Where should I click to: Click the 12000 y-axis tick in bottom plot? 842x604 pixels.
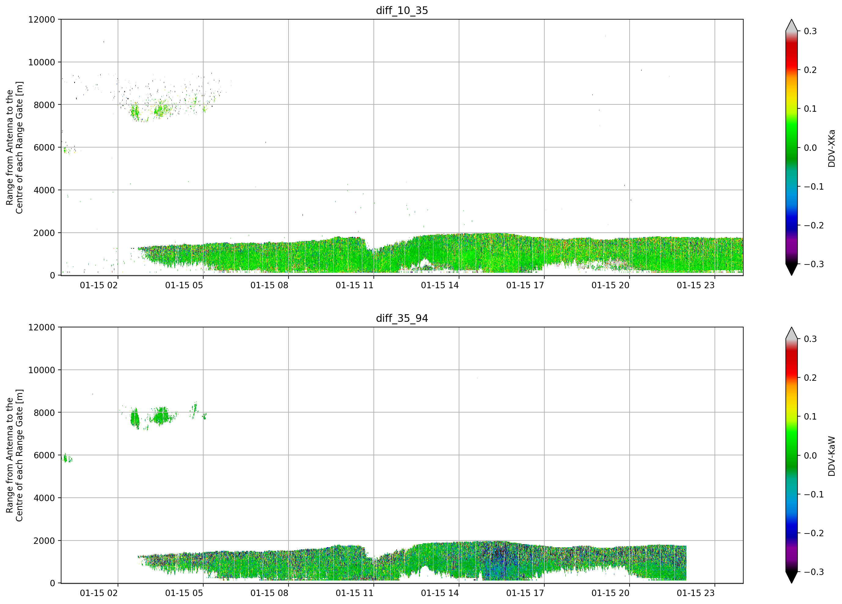tap(42, 328)
